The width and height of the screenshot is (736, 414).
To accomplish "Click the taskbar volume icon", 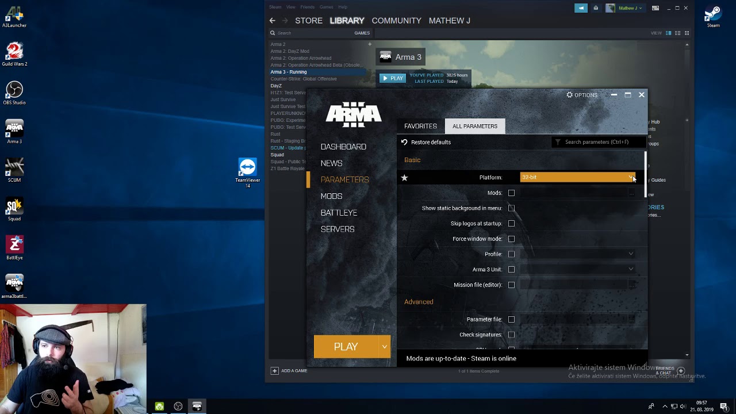I will coord(684,407).
